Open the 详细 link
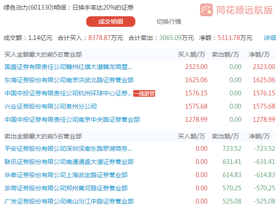280x211 pixels. [270, 38]
